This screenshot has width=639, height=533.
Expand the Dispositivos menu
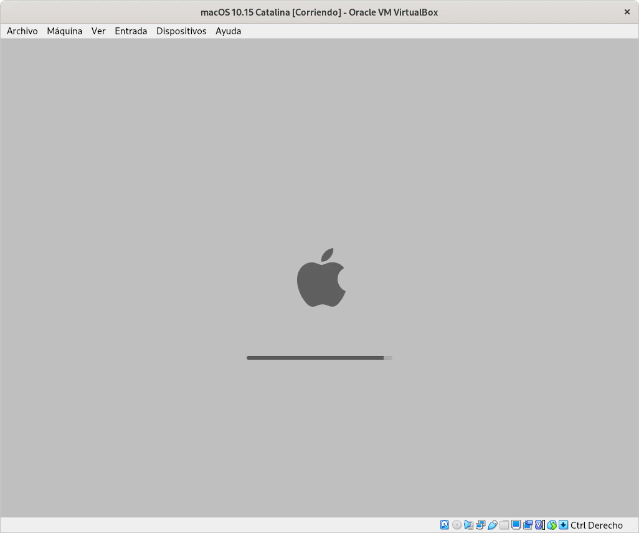[181, 31]
